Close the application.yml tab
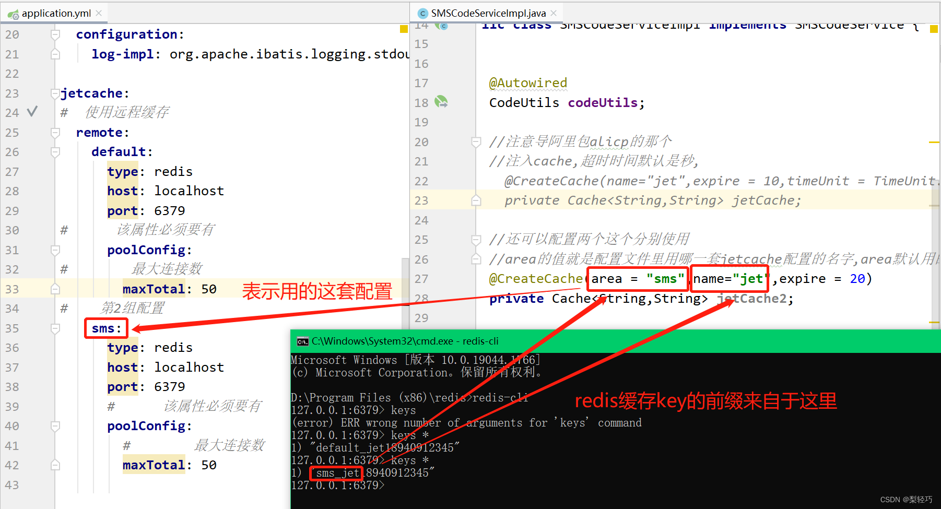Viewport: 941px width, 509px height. coord(99,13)
